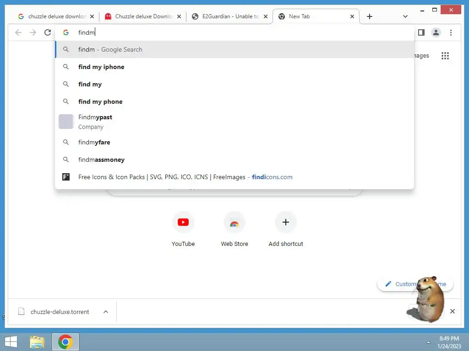Close the E2Guardian tab
The image size is (469, 351).
pos(265,16)
